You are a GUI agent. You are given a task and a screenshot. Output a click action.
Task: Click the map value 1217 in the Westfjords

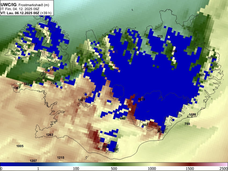34,44
